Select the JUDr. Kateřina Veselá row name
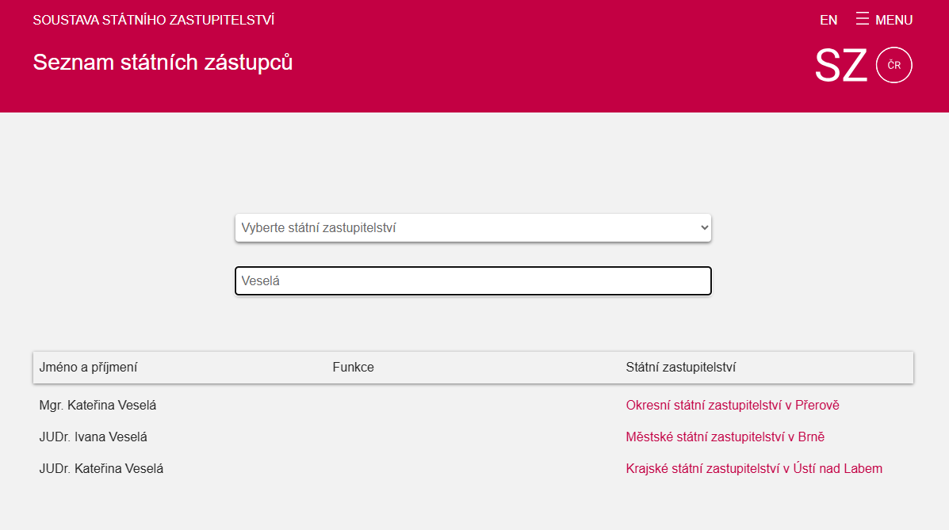Screen dimensions: 949x530 click(101, 469)
